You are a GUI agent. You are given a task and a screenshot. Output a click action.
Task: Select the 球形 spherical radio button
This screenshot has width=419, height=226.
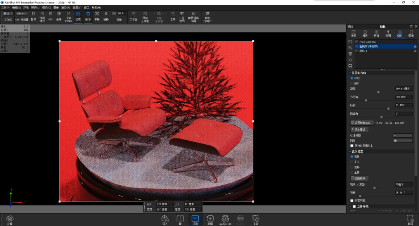click(x=351, y=78)
